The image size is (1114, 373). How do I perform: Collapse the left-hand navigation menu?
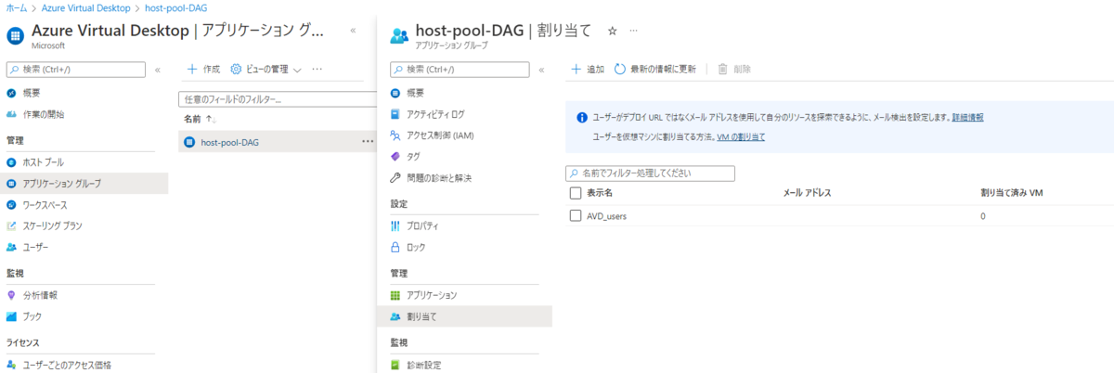click(x=158, y=70)
